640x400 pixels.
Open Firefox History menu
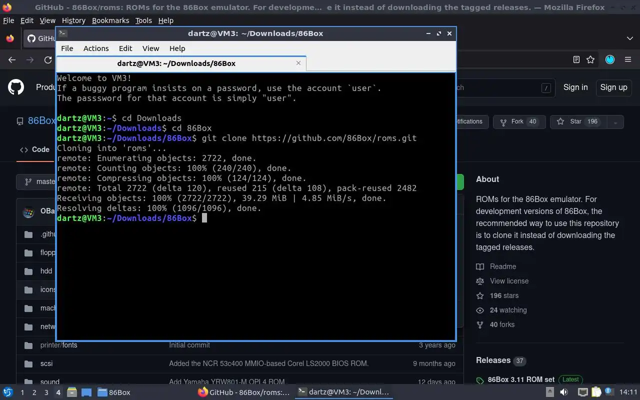click(73, 20)
